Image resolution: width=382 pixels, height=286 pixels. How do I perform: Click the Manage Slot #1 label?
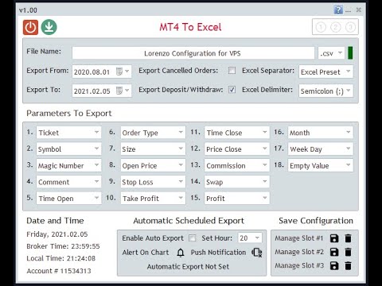(x=299, y=238)
